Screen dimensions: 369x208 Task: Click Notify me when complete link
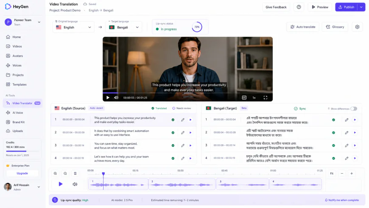[342, 200]
